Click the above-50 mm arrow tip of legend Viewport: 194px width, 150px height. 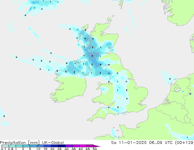pyautogui.click(x=97, y=146)
